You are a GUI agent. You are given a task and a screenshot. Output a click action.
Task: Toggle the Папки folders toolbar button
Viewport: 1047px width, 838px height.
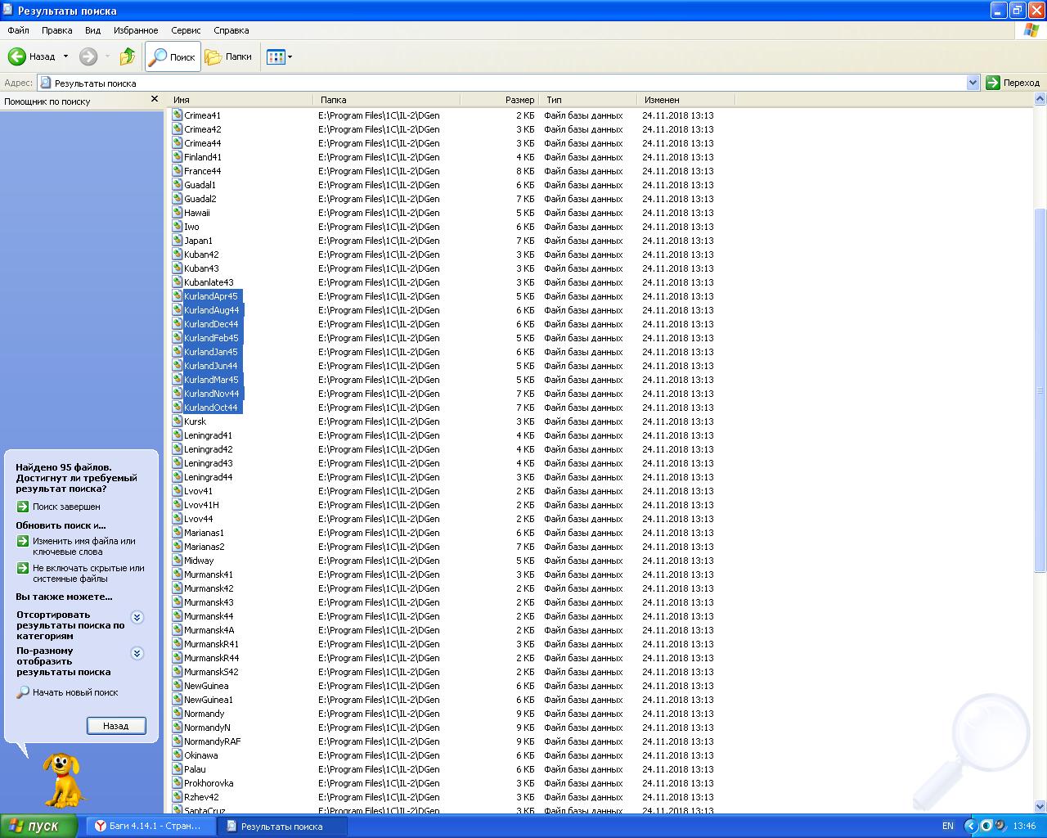228,57
